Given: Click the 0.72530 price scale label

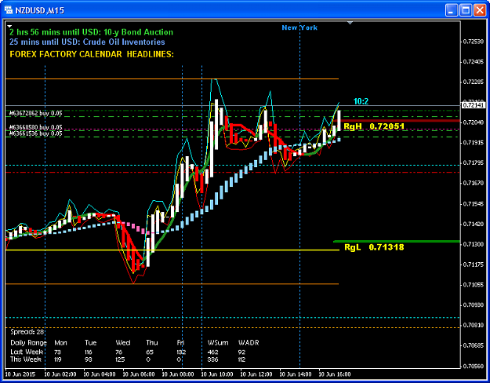Looking at the screenshot, I should [x=474, y=42].
